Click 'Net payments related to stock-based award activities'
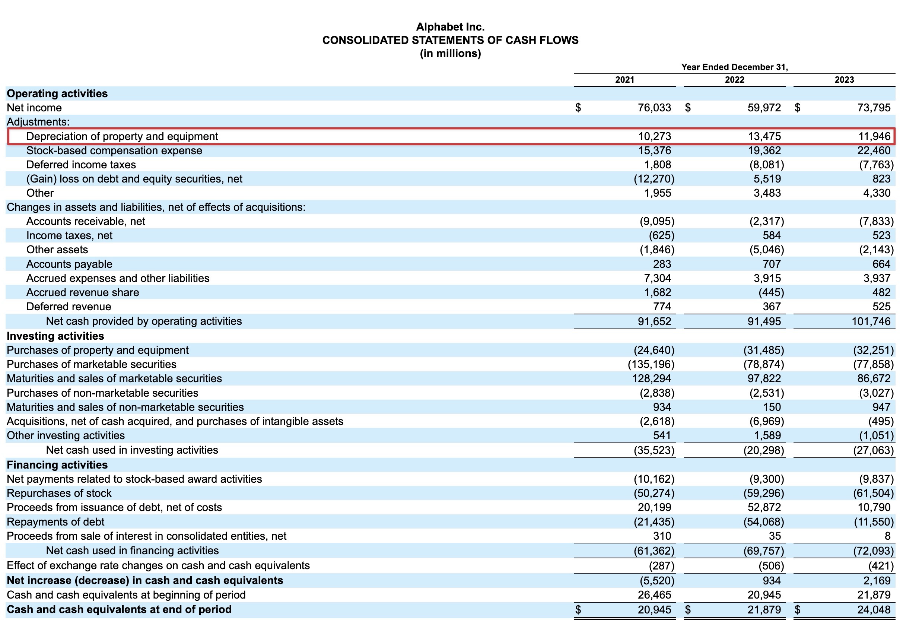The image size is (903, 625). click(x=134, y=479)
